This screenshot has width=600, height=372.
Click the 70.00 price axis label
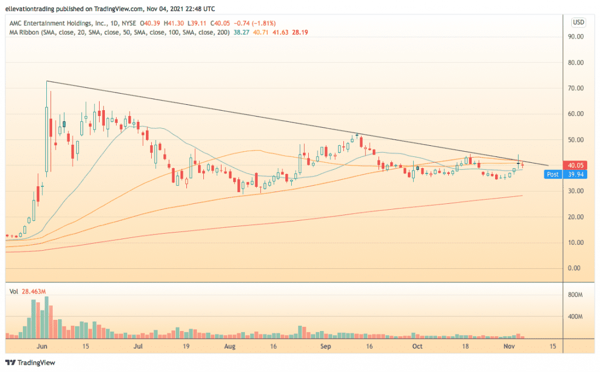[575, 88]
